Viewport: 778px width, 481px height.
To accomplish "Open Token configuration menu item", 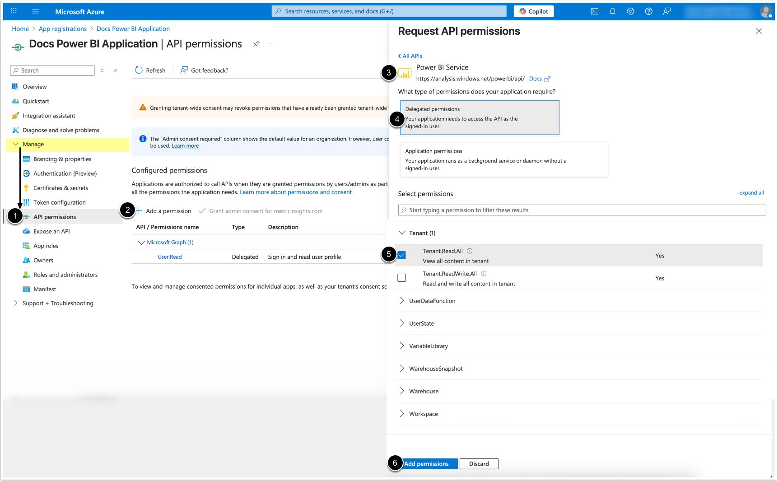I will click(x=60, y=202).
